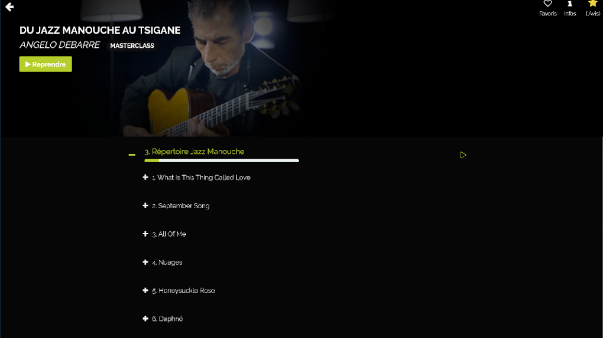Image resolution: width=603 pixels, height=338 pixels.
Task: Expand What Is This Thing Called Love
Action: [145, 177]
